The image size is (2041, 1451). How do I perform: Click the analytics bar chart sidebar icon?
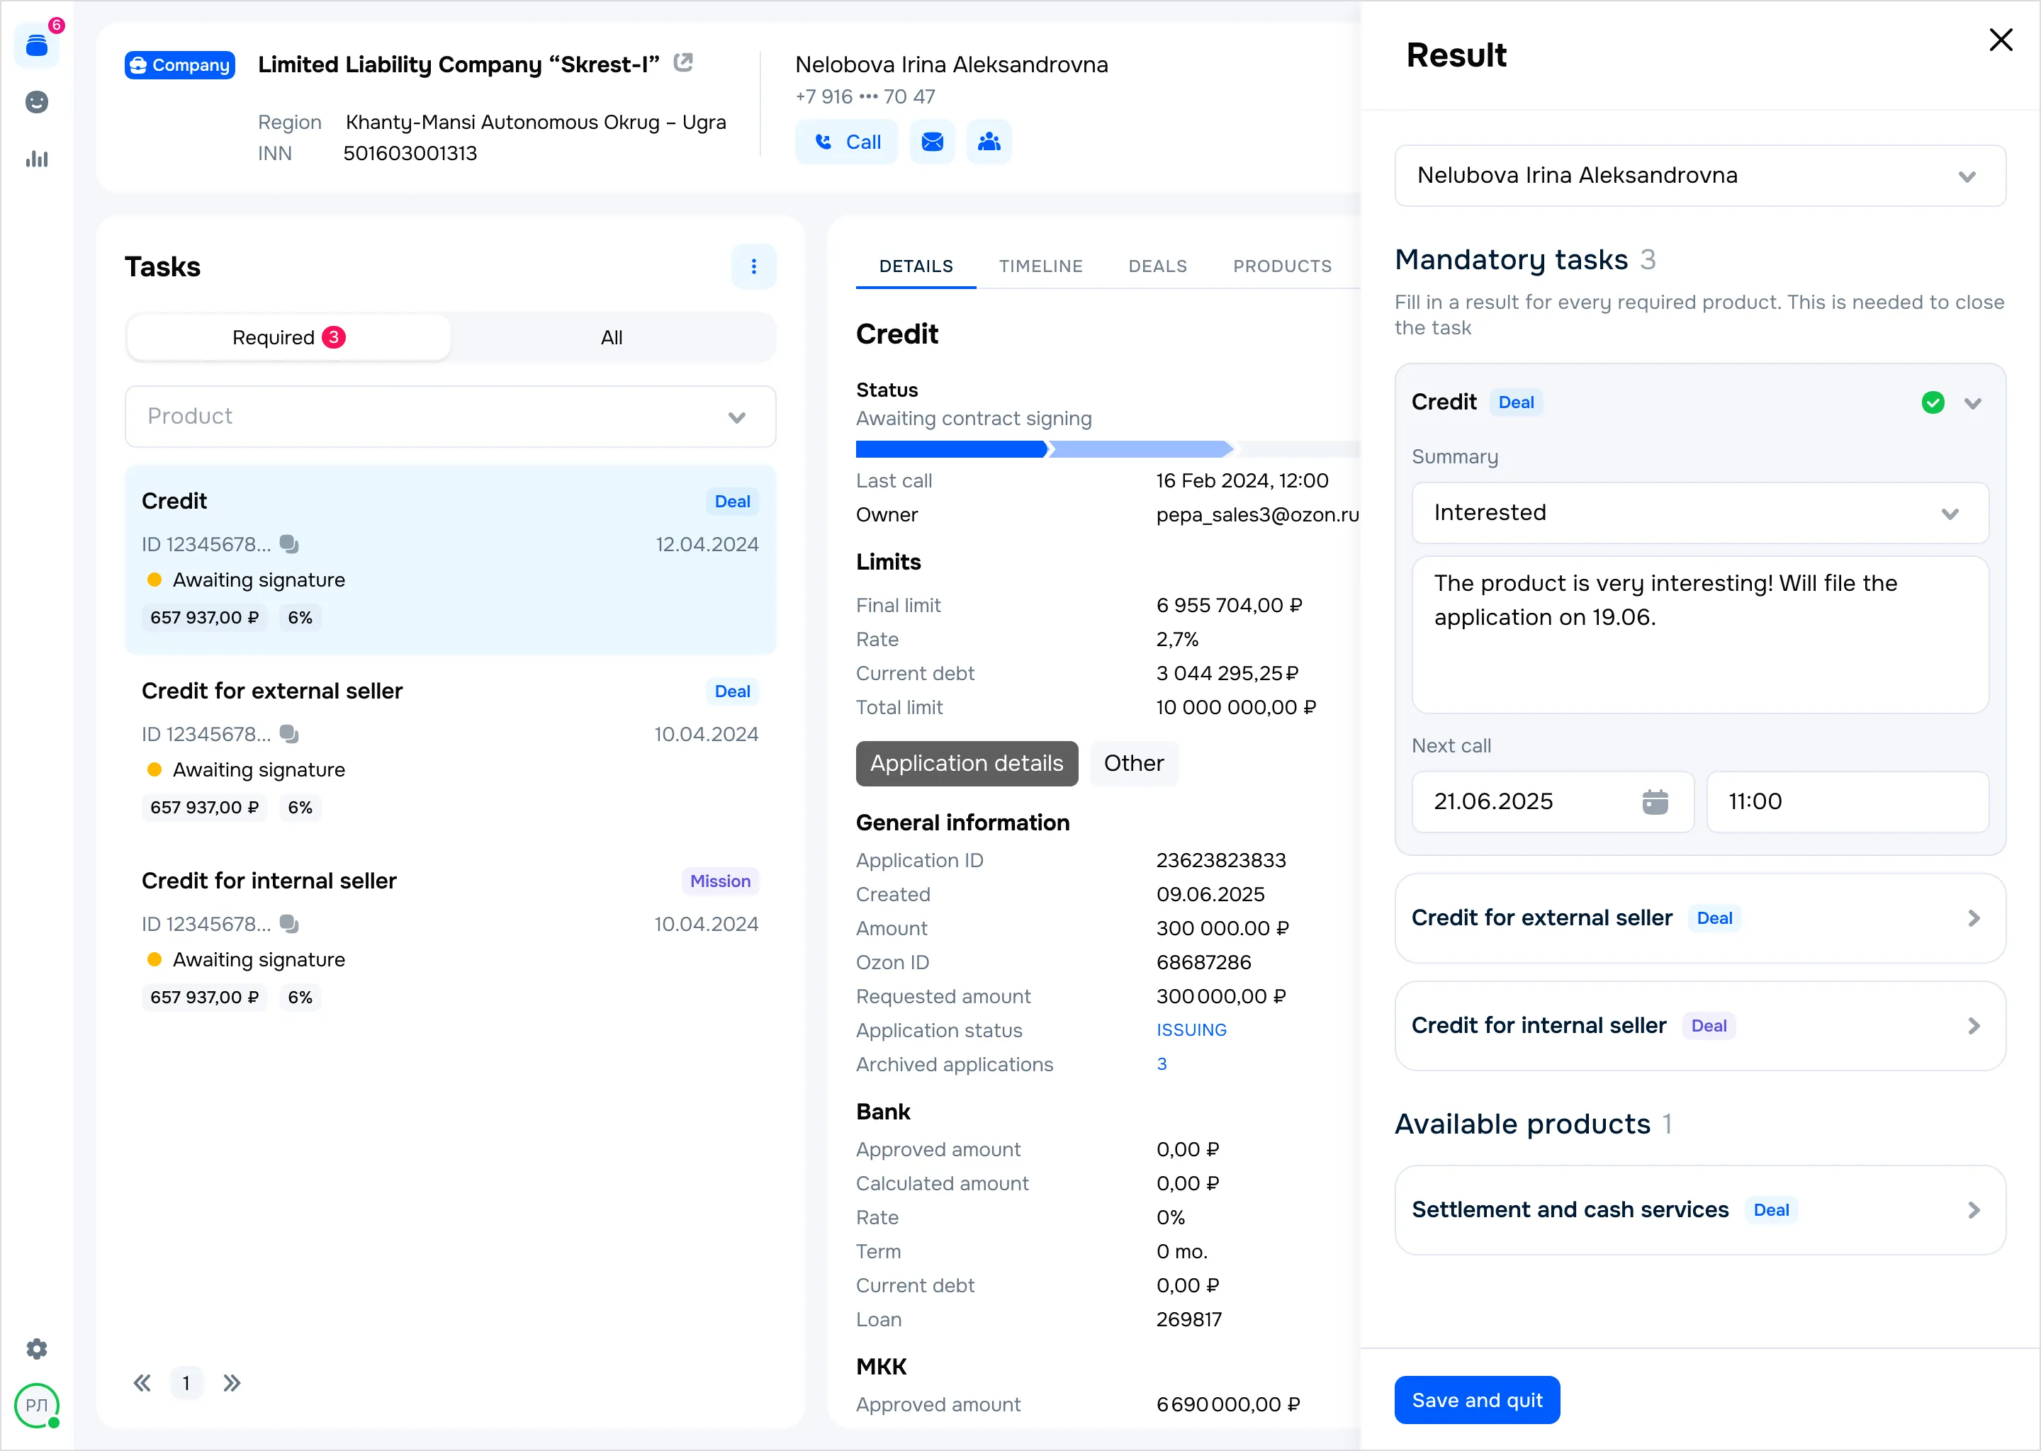click(37, 159)
